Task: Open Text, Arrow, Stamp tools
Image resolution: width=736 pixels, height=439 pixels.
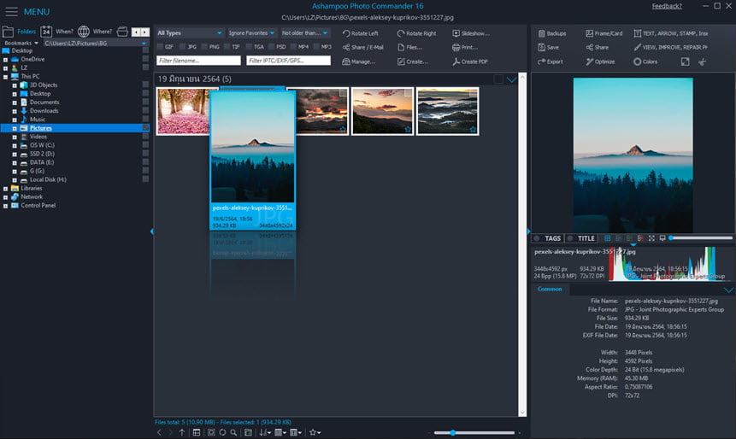Action: (x=671, y=33)
